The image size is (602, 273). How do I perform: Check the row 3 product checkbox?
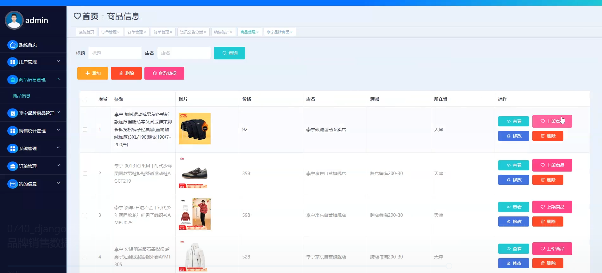point(85,215)
